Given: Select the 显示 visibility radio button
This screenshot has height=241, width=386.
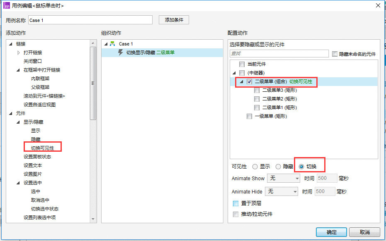Looking at the screenshot, I should pyautogui.click(x=255, y=167).
